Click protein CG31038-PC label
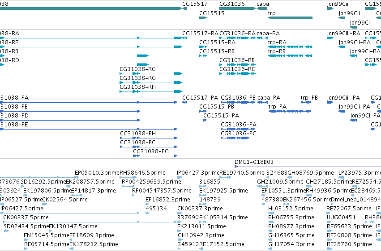 (138, 142)
